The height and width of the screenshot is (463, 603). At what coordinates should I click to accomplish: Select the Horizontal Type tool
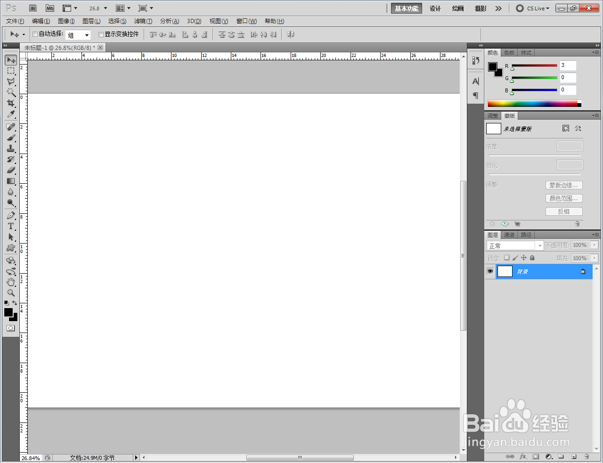(x=11, y=226)
